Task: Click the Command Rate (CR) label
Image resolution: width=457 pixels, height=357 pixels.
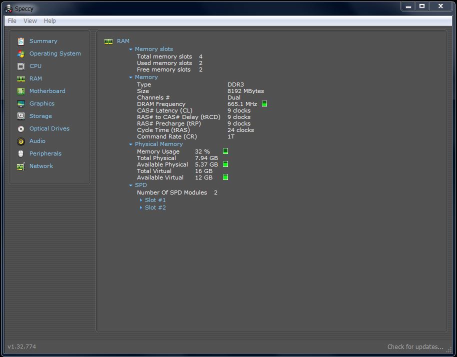Action: tap(167, 136)
